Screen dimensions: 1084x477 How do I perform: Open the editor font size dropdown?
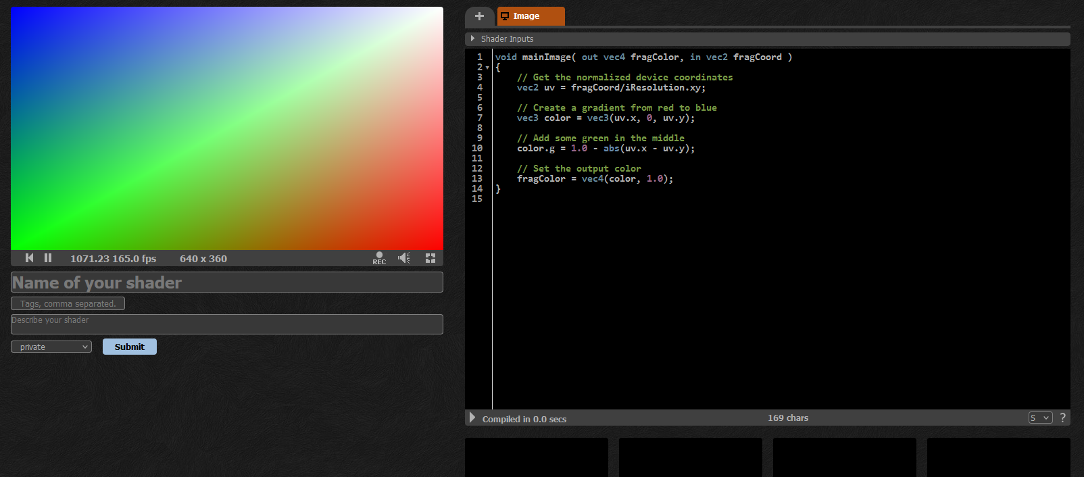point(1040,418)
